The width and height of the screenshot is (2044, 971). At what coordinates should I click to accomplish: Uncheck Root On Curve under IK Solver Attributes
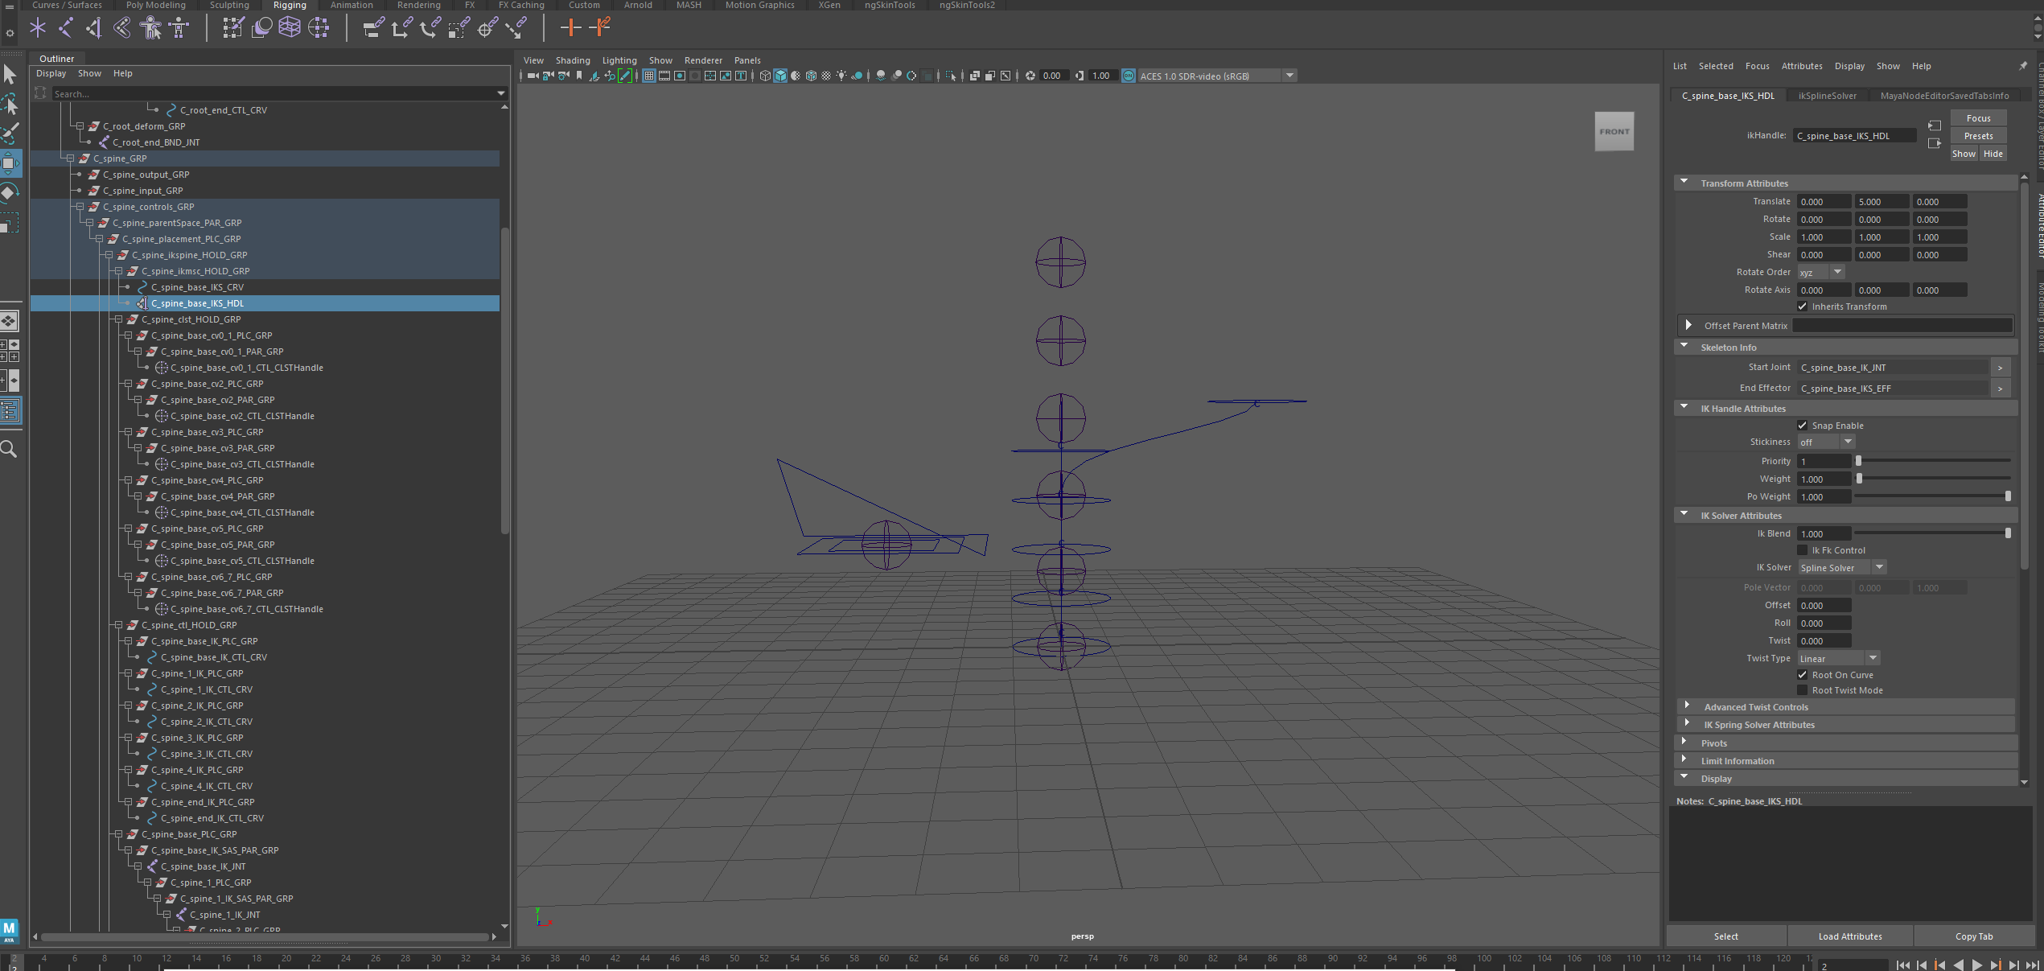(1803, 675)
